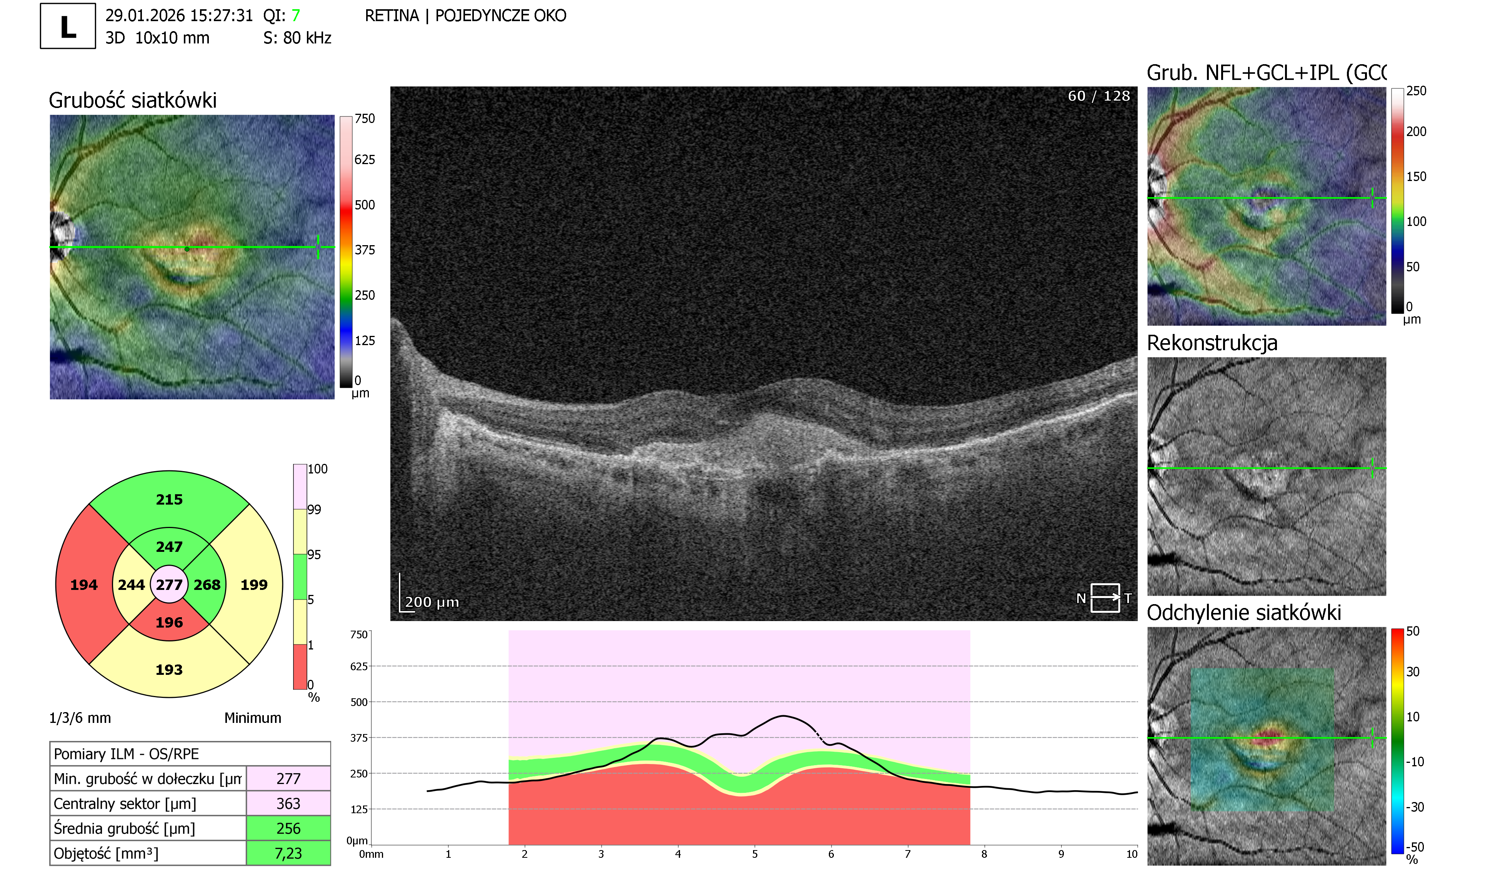The width and height of the screenshot is (1485, 872).
Task: Open the Rekonstrukcja fundus image
Action: click(x=1267, y=476)
